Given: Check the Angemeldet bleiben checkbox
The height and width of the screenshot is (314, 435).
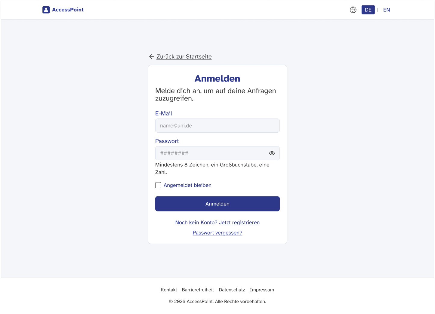Looking at the screenshot, I should click(158, 185).
